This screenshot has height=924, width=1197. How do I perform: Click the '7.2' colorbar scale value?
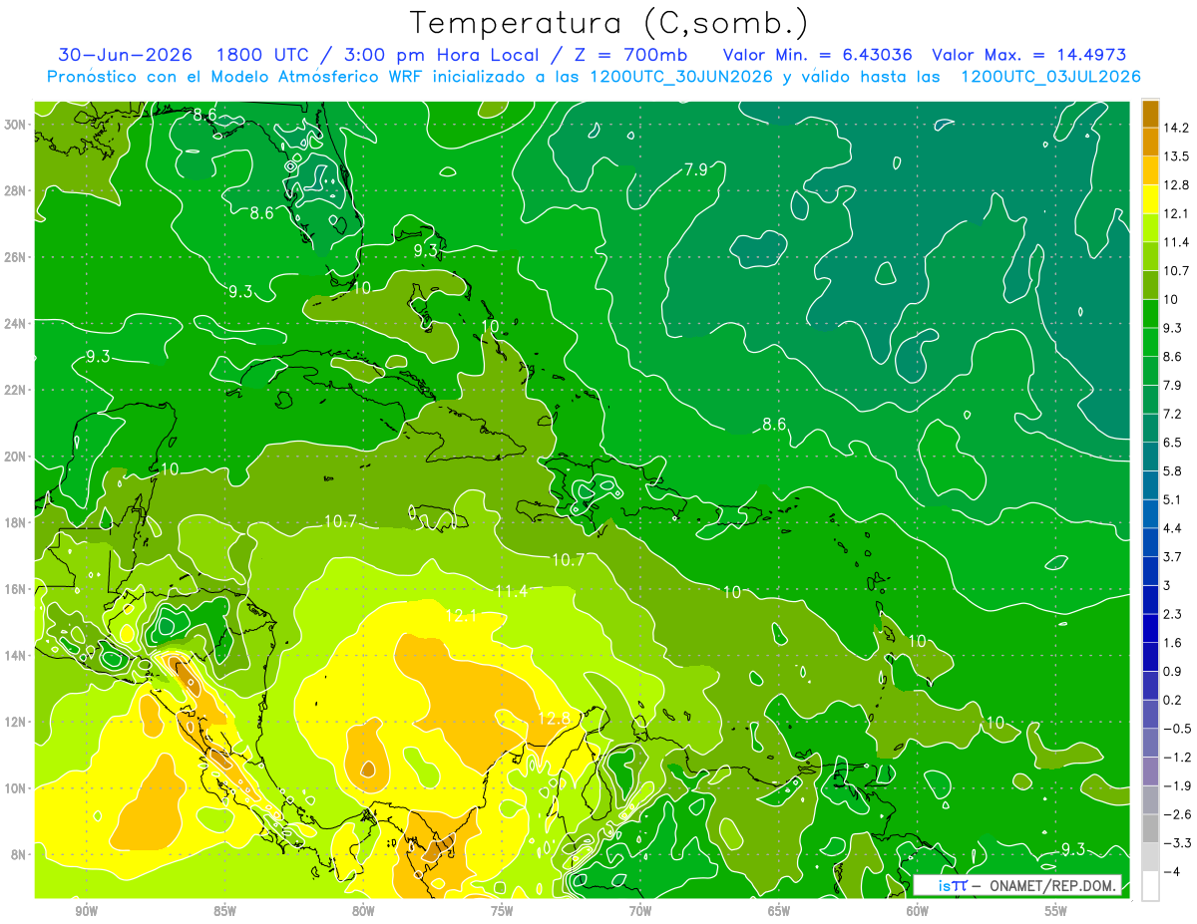[1173, 414]
